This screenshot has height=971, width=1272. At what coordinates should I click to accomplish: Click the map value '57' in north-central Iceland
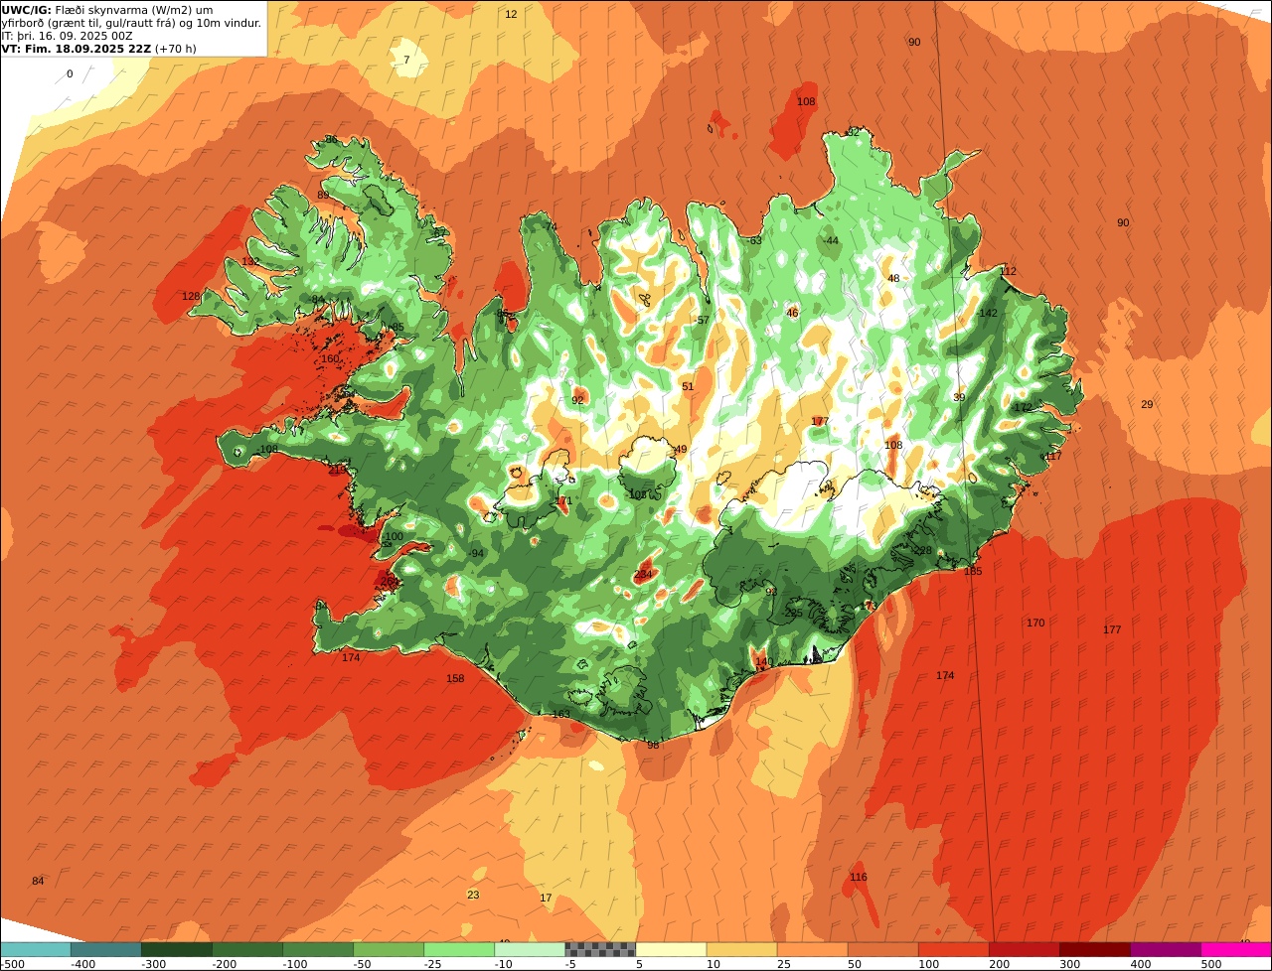point(704,321)
